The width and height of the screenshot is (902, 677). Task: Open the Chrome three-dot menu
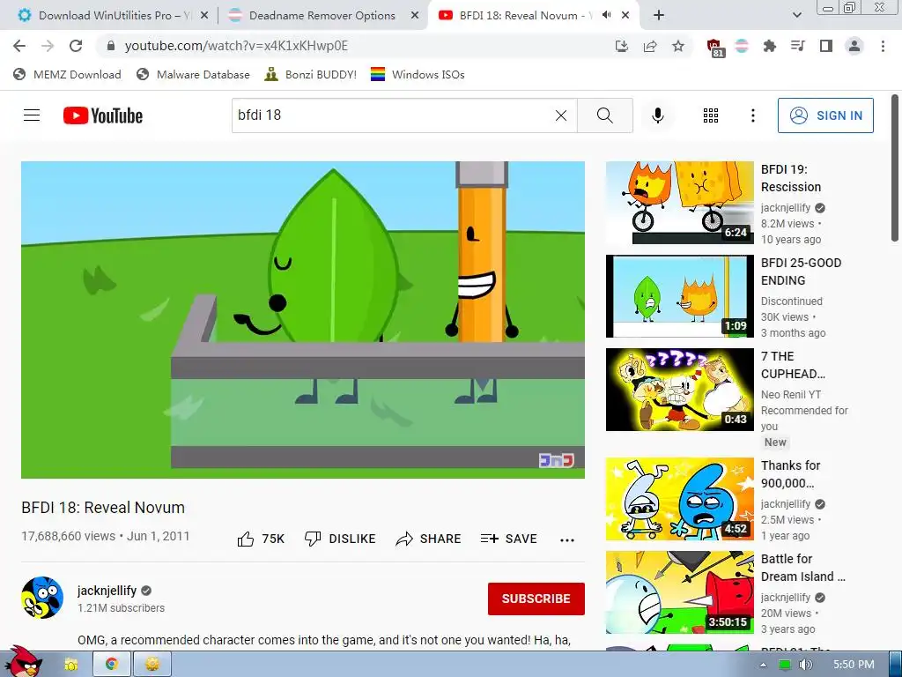tap(883, 46)
